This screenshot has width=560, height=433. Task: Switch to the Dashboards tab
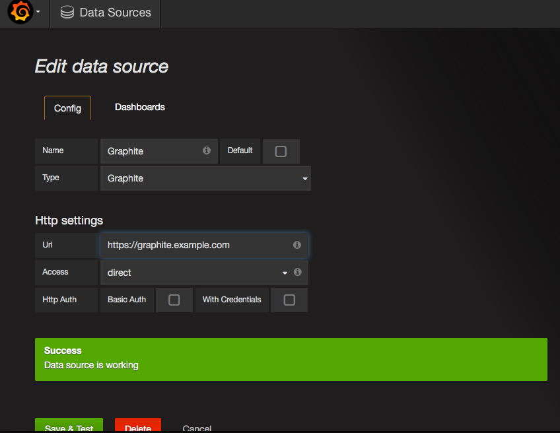139,107
